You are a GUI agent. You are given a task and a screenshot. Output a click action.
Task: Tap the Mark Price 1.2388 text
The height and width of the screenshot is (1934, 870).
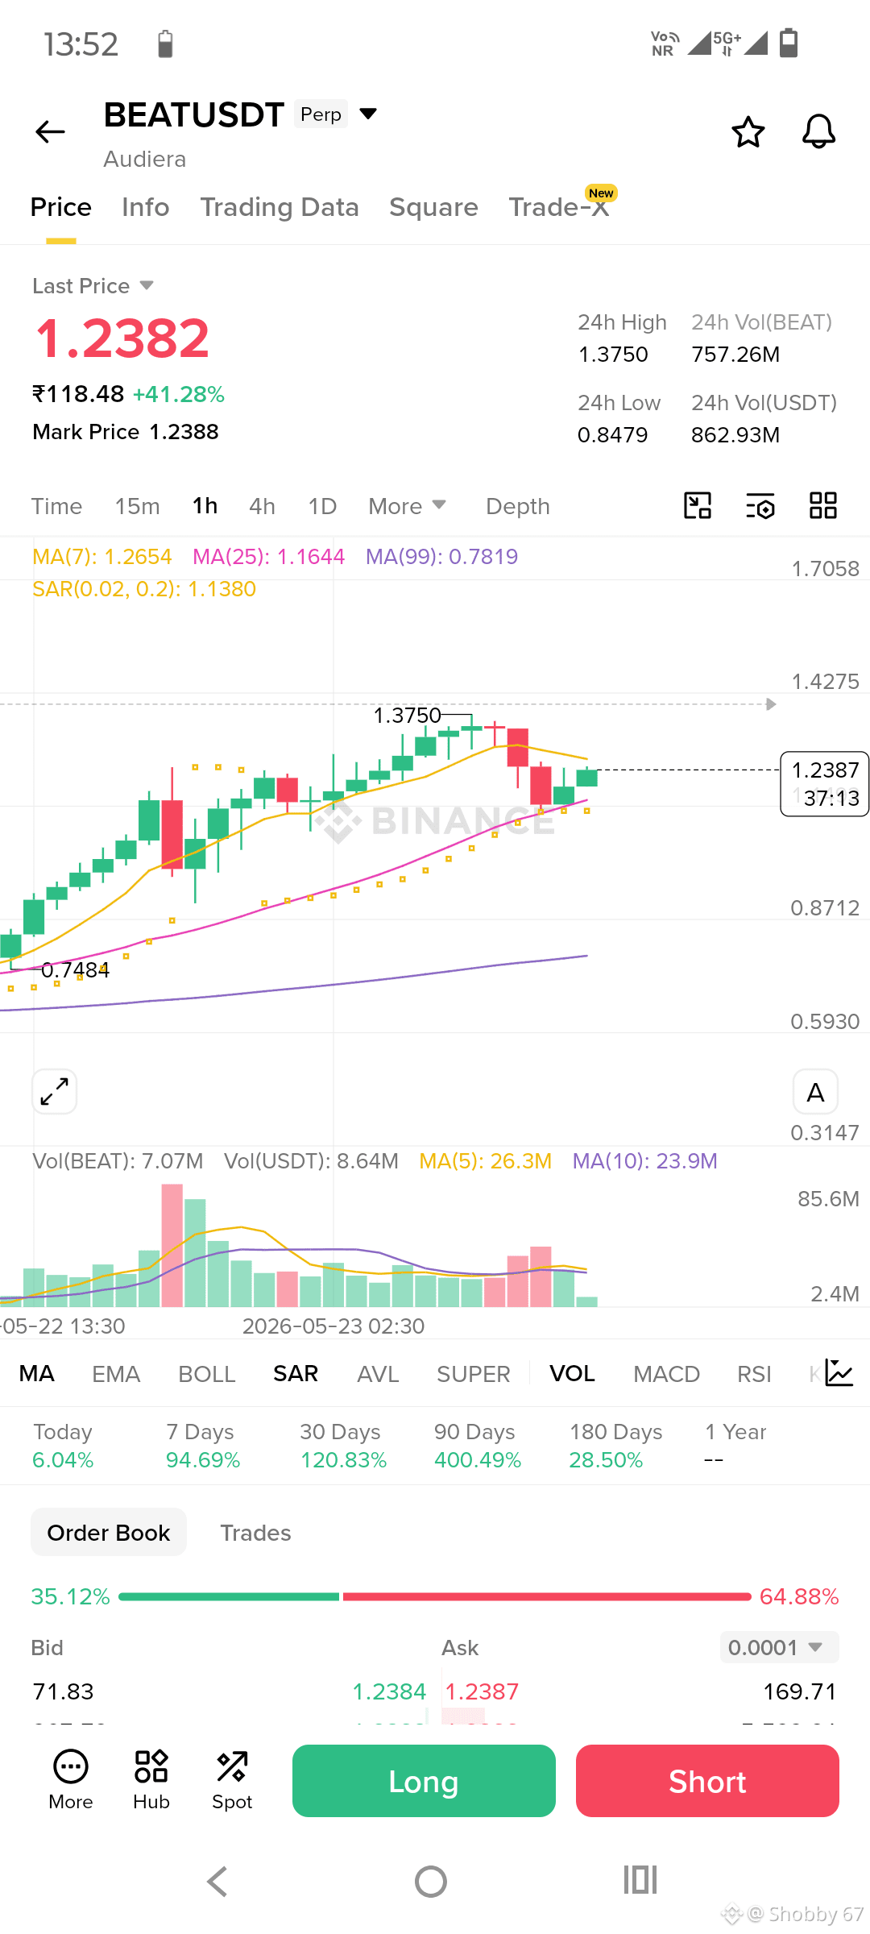126,432
